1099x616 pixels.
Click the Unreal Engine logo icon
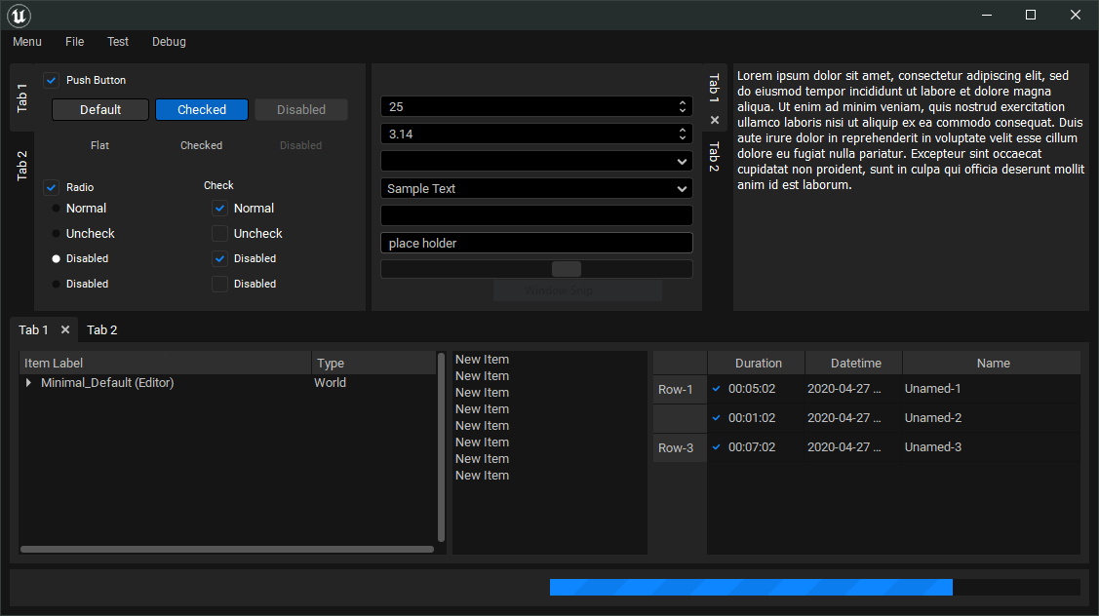[20, 15]
